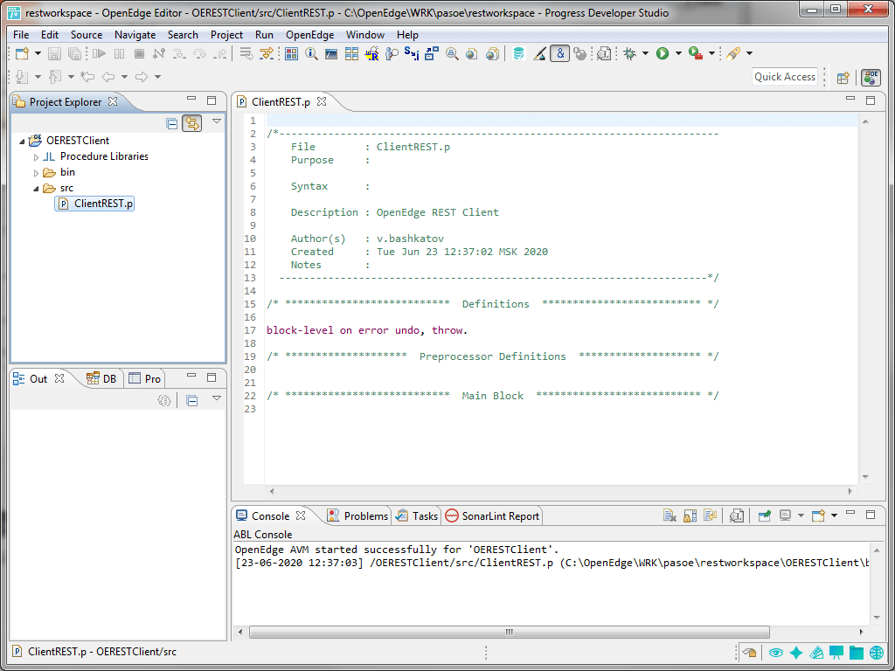Click the yellow 'R' magnifier toolbar icon
Viewport: 895px width, 671px height.
(x=371, y=53)
